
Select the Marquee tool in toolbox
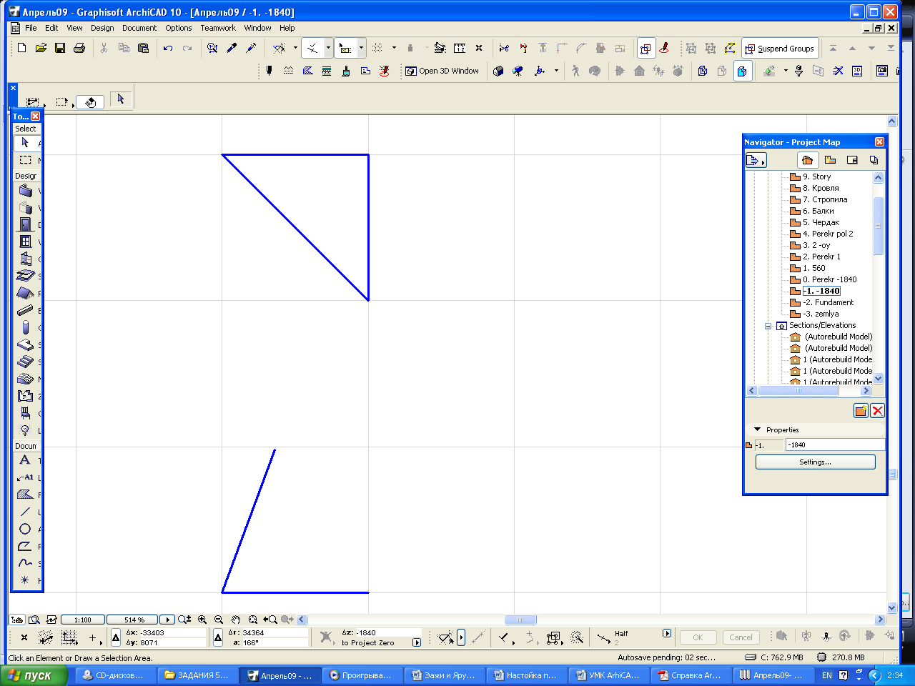coord(25,160)
